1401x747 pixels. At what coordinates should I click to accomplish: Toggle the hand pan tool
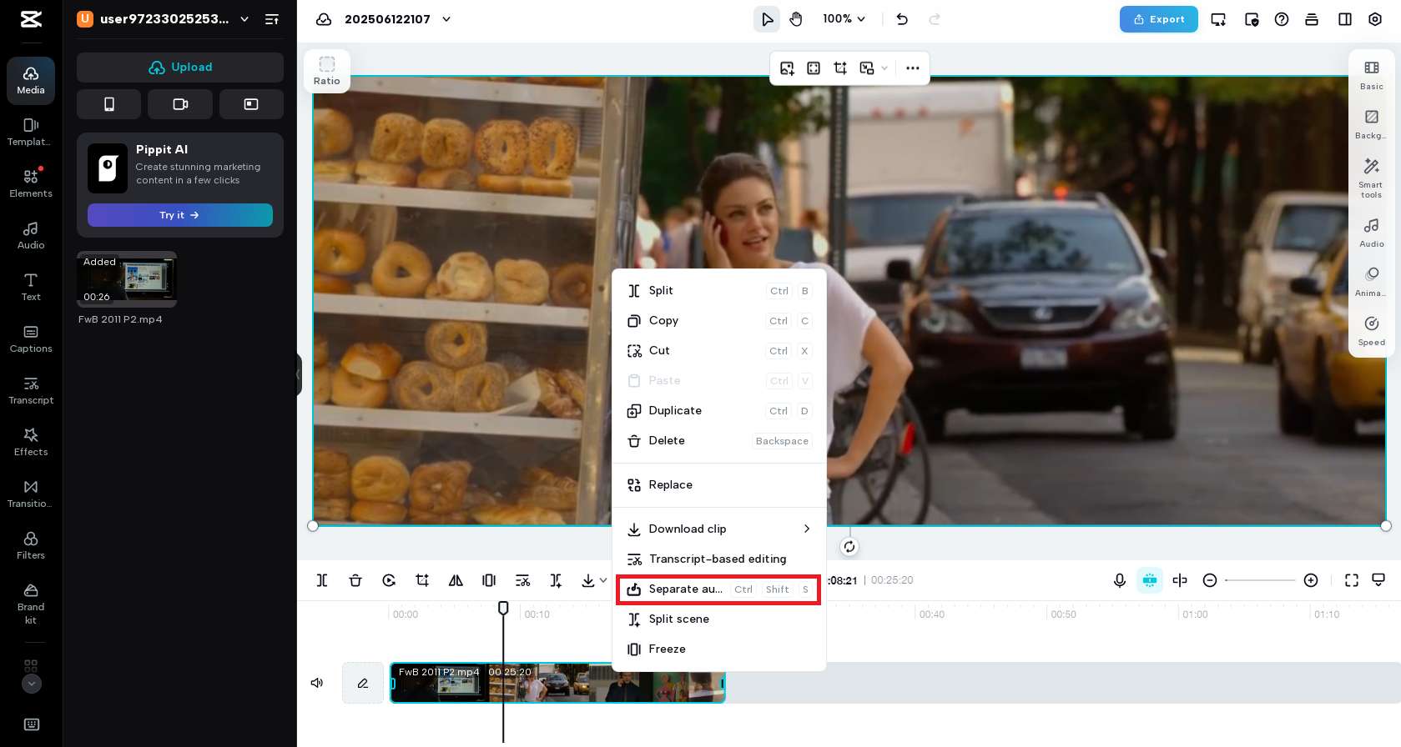[796, 19]
